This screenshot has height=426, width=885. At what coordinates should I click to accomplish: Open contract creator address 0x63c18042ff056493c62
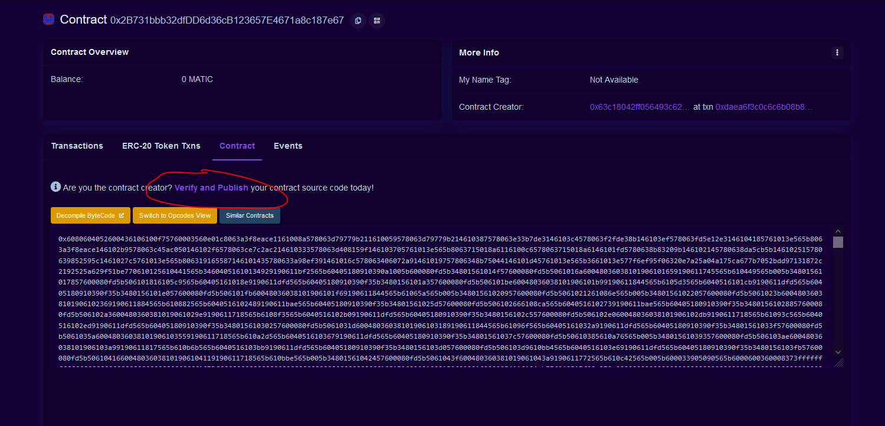[x=640, y=107]
